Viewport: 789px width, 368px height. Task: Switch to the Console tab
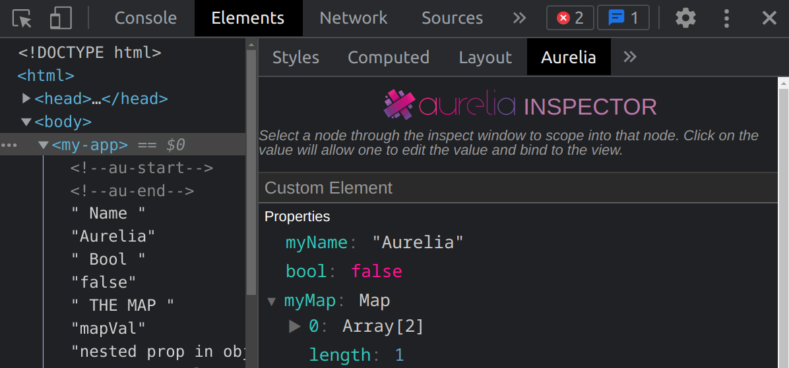point(145,18)
